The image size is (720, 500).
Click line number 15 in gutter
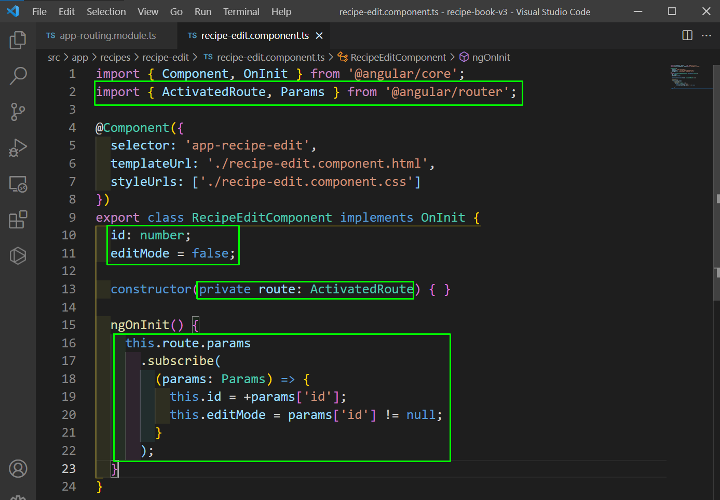point(69,325)
